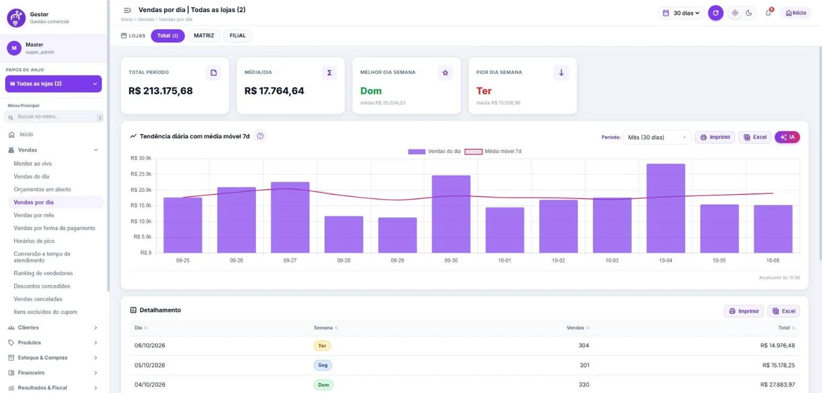822x393 pixels.
Task: Expand the Produtos menu section
Action: 53,343
